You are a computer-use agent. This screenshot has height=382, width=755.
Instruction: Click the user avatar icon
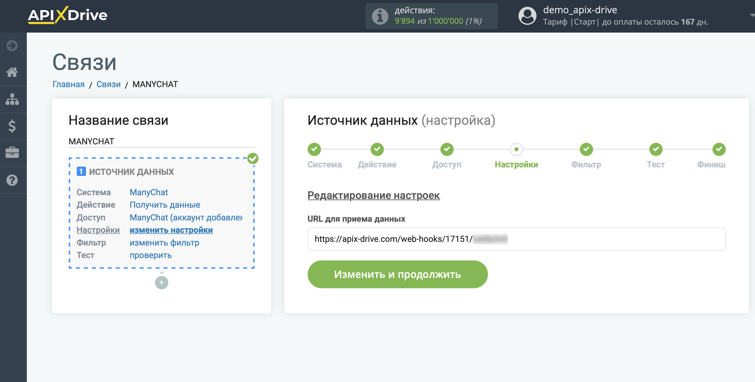(527, 16)
